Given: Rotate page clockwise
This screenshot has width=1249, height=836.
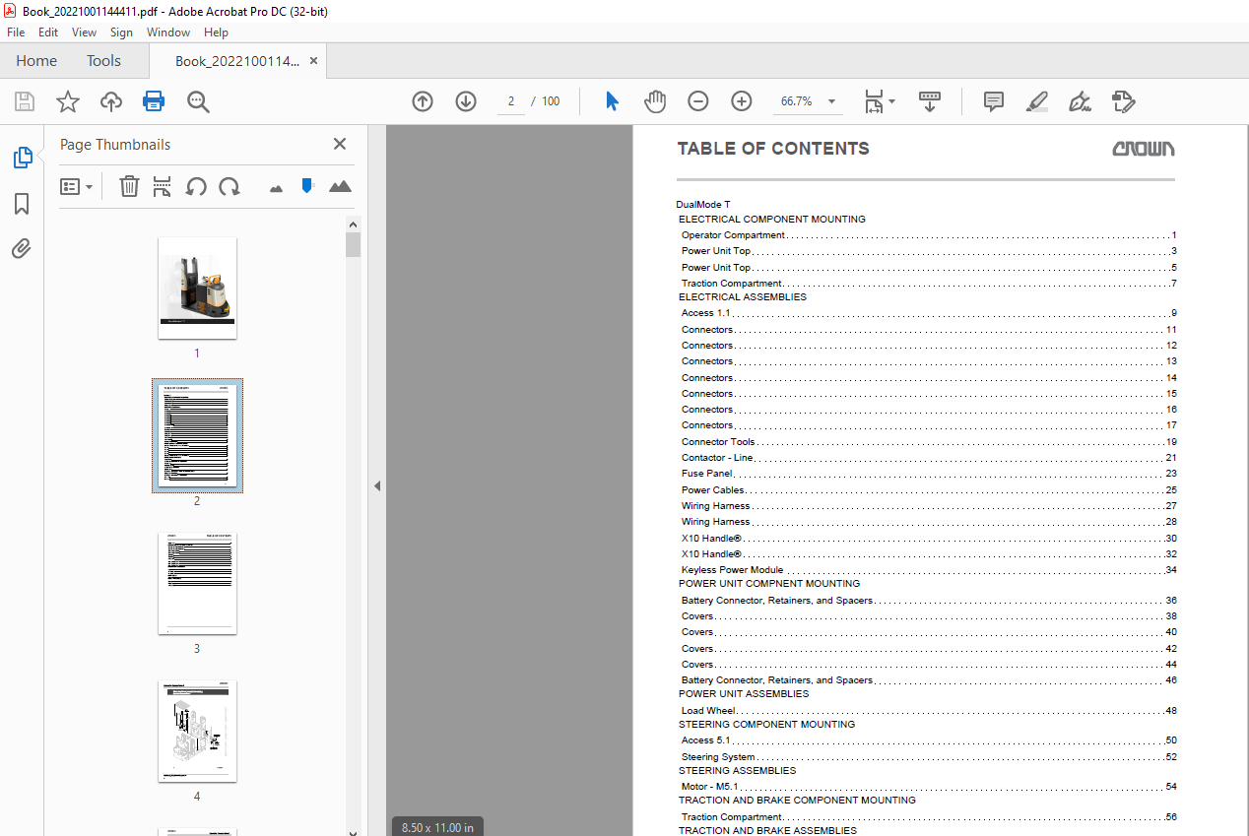Looking at the screenshot, I should (x=230, y=186).
